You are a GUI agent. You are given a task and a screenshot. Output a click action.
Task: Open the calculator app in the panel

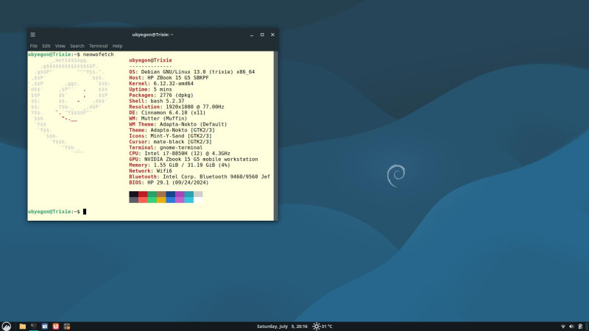(x=67, y=327)
